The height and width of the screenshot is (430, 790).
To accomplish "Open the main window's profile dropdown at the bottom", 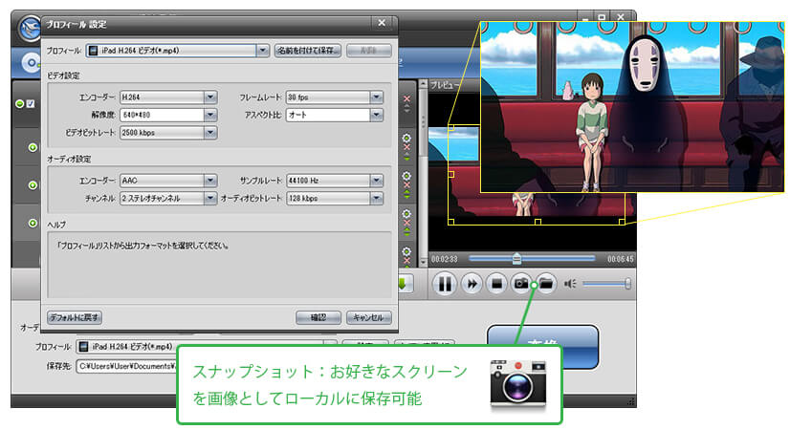I will coord(330,346).
